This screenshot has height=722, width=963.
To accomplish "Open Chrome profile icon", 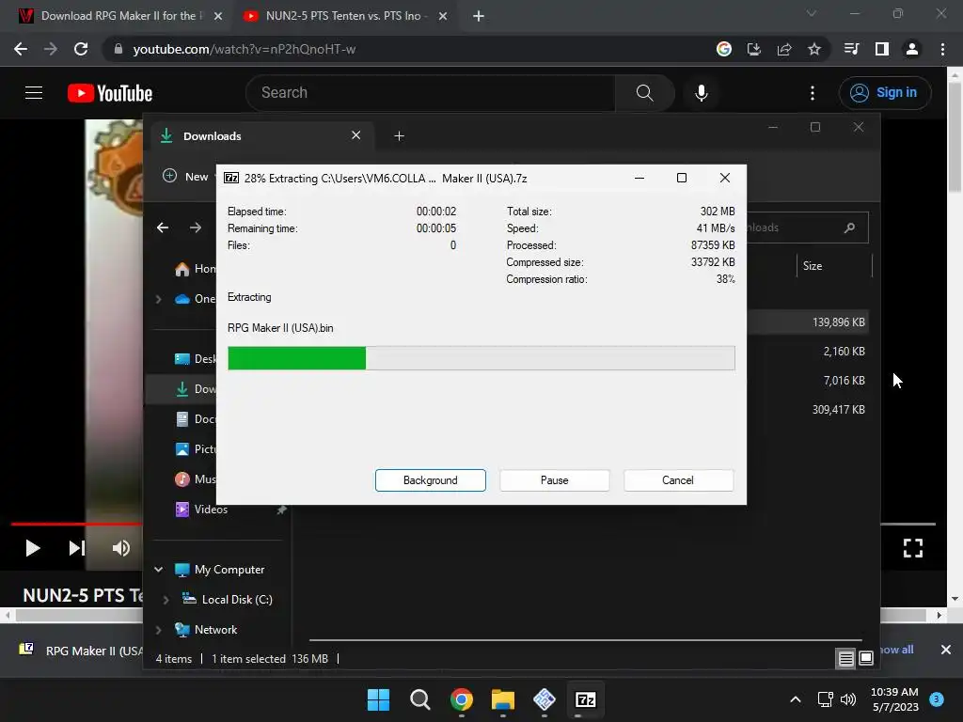I will point(912,49).
